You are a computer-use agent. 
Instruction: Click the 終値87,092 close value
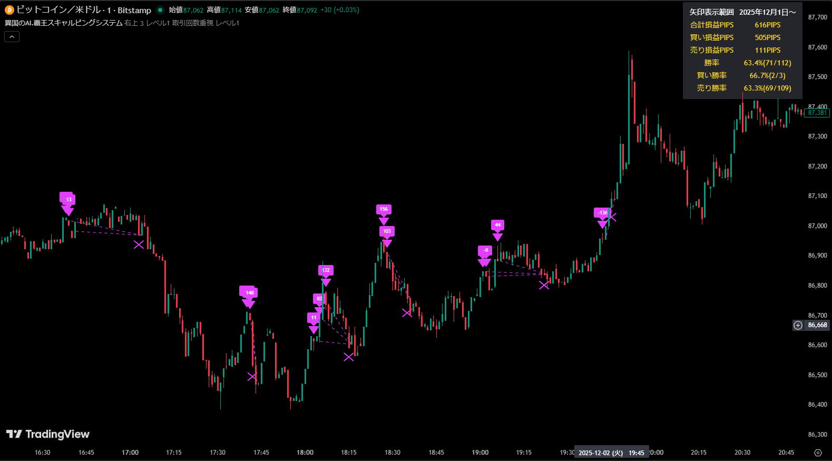pos(300,10)
